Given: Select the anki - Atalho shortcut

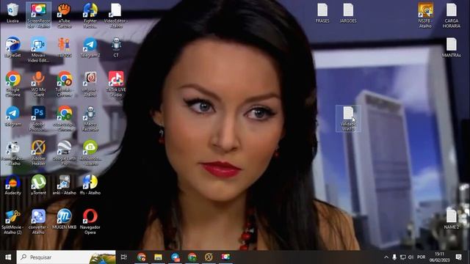Looking at the screenshot, I should 65,185.
